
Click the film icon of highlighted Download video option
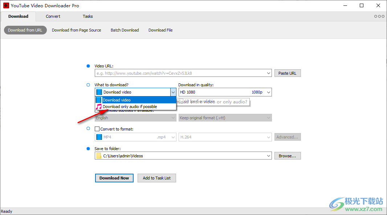(98, 100)
